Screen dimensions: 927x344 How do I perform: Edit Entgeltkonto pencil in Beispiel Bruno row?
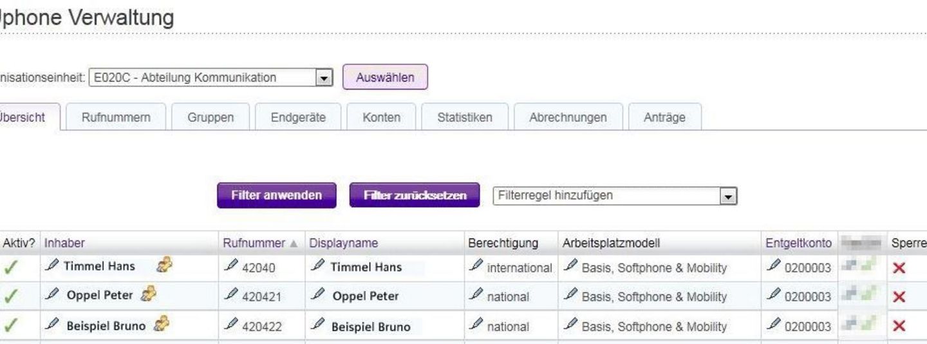[774, 324]
